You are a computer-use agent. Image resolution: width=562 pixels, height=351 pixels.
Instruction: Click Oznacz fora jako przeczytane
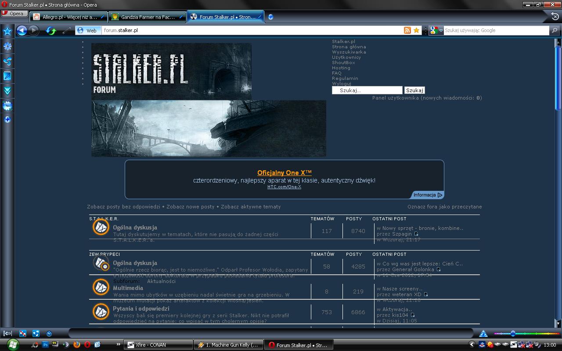[445, 207]
